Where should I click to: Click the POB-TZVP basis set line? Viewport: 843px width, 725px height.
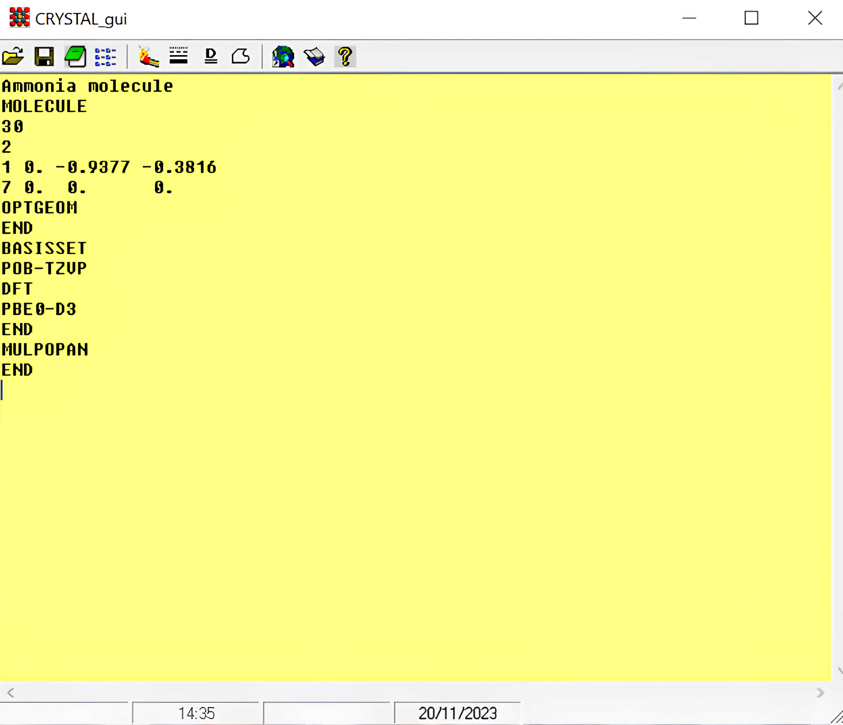[x=44, y=269]
